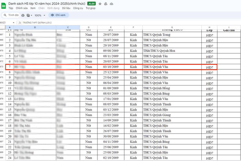Select row header 667
The image size is (241, 161).
(3, 35)
